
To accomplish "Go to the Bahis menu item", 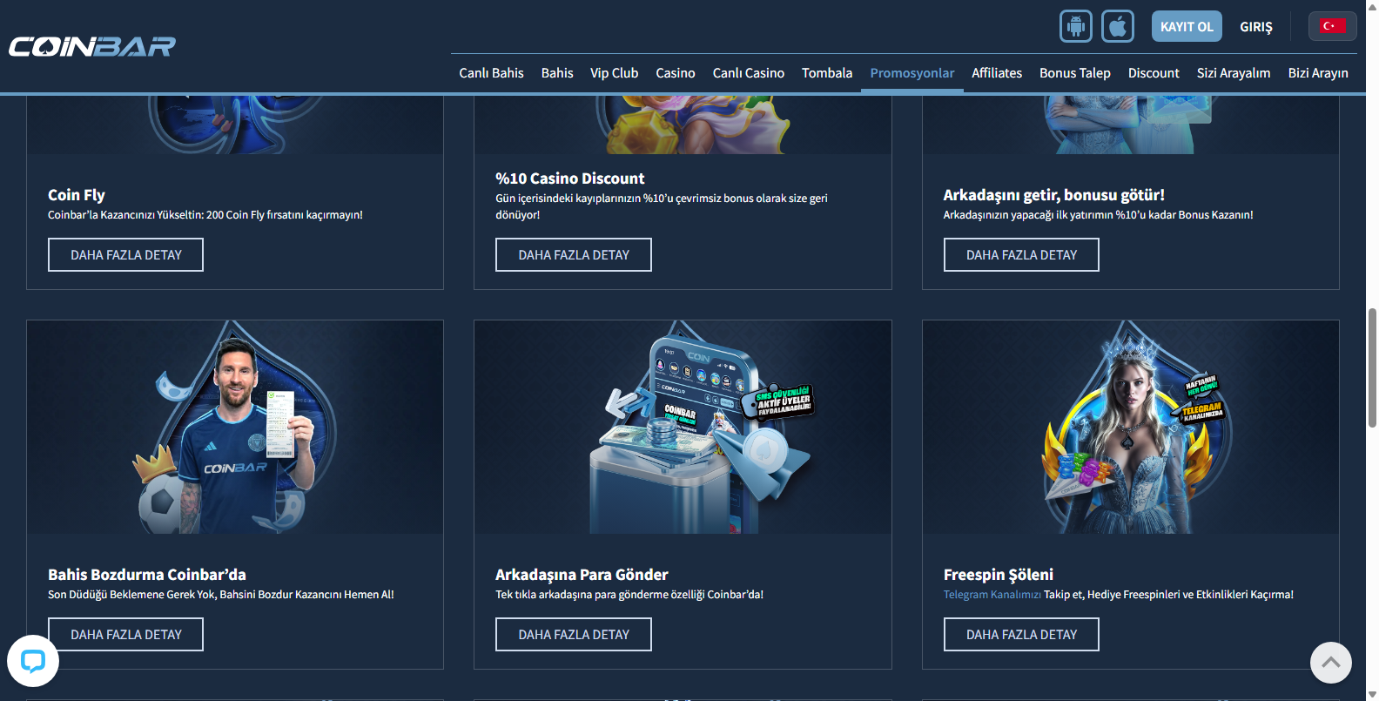I will coord(557,73).
